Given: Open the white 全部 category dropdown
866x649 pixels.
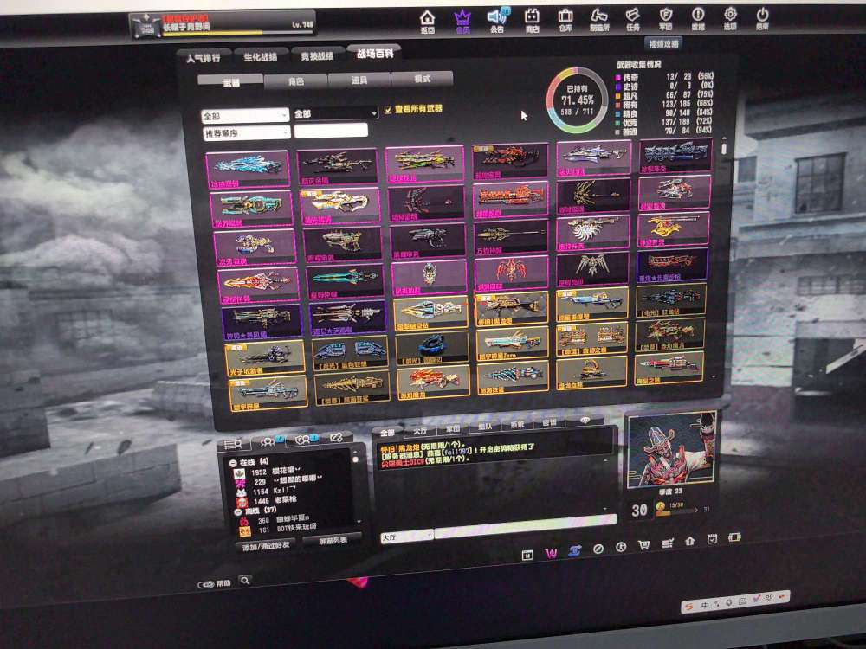Looking at the screenshot, I should click(245, 116).
